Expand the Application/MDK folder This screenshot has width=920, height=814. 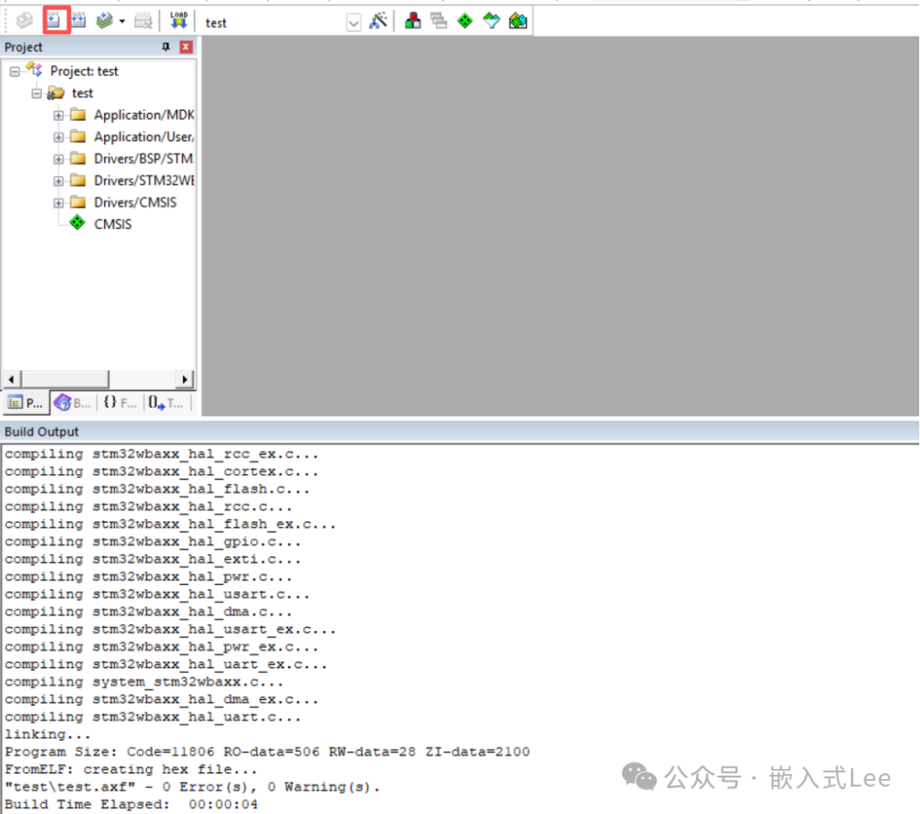pos(58,116)
